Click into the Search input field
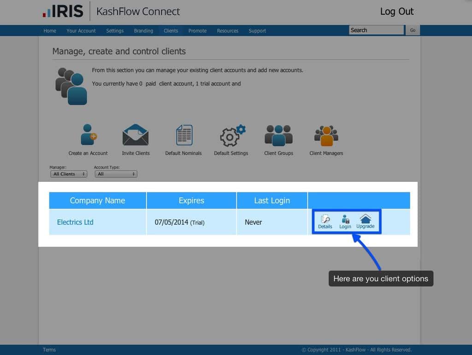This screenshot has height=355, width=472. (x=376, y=30)
